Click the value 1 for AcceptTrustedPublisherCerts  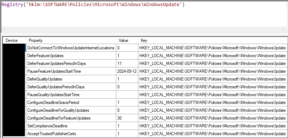click(127, 134)
